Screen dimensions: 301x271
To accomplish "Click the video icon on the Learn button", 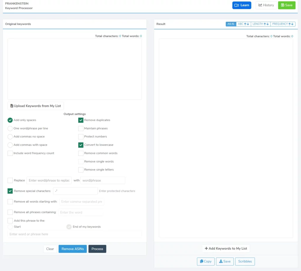I will point(237,5).
